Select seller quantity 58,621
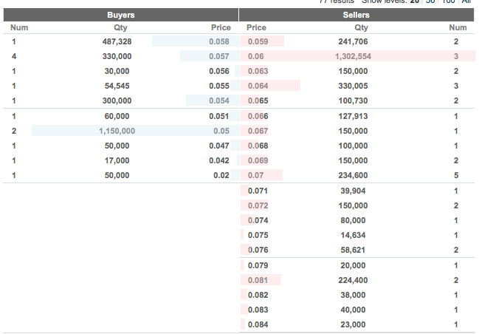The image size is (479, 334). click(353, 250)
